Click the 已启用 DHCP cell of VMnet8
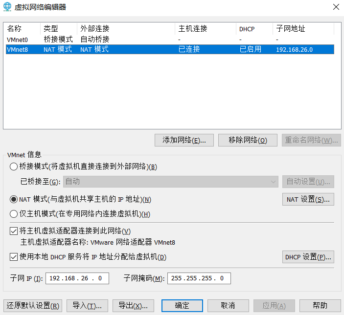 click(x=251, y=49)
